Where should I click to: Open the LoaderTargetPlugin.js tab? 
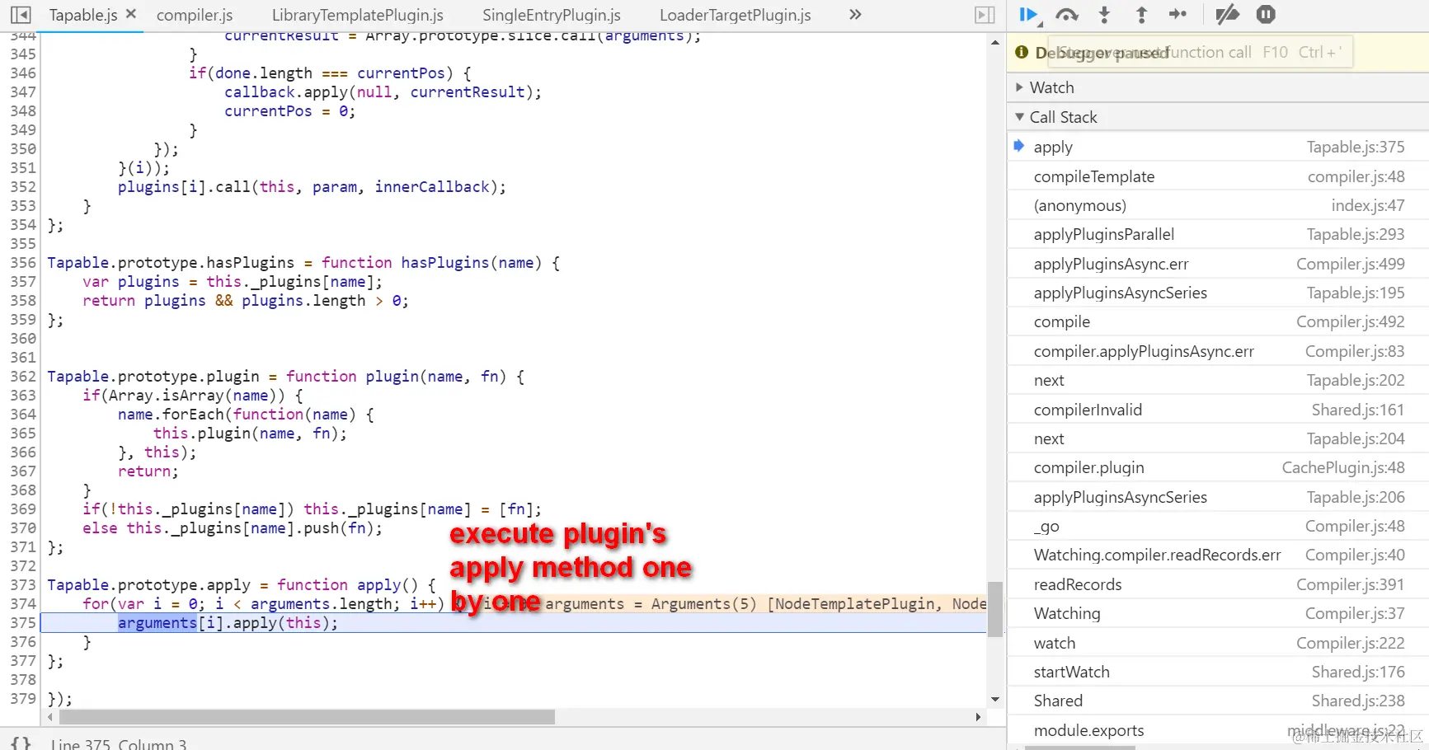tap(736, 15)
